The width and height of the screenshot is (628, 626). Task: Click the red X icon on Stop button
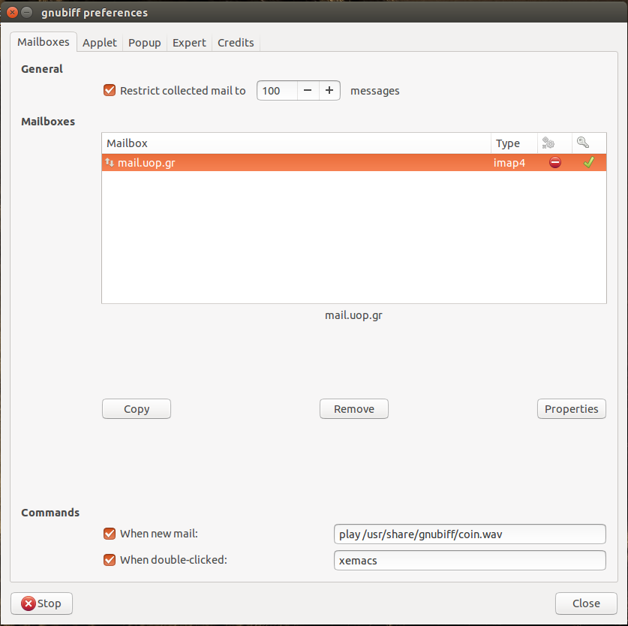29,603
